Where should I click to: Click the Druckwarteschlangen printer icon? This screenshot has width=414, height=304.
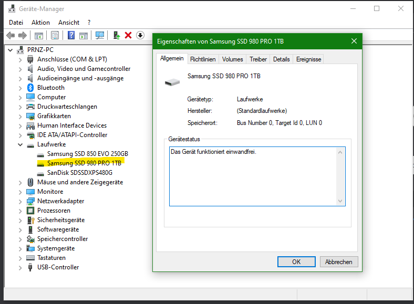(x=30, y=107)
